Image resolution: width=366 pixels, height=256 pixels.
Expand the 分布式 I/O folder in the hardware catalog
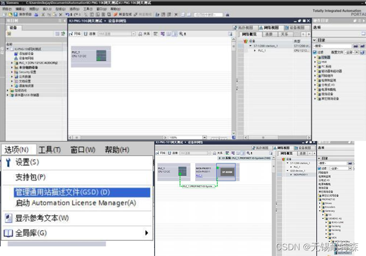click(x=315, y=85)
